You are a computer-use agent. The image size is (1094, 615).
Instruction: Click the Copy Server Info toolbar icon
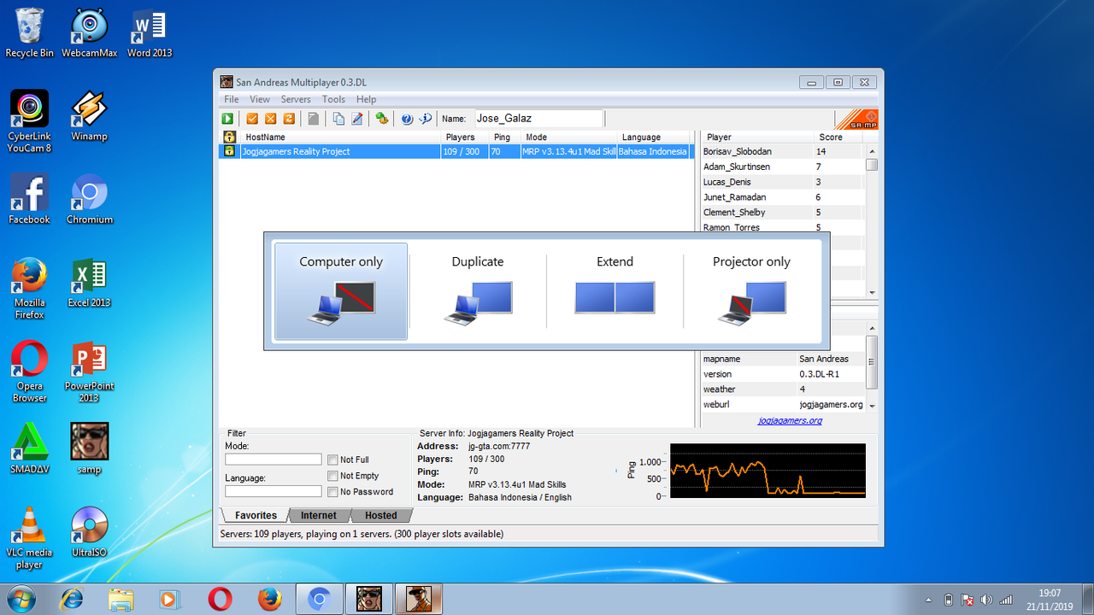(x=338, y=119)
